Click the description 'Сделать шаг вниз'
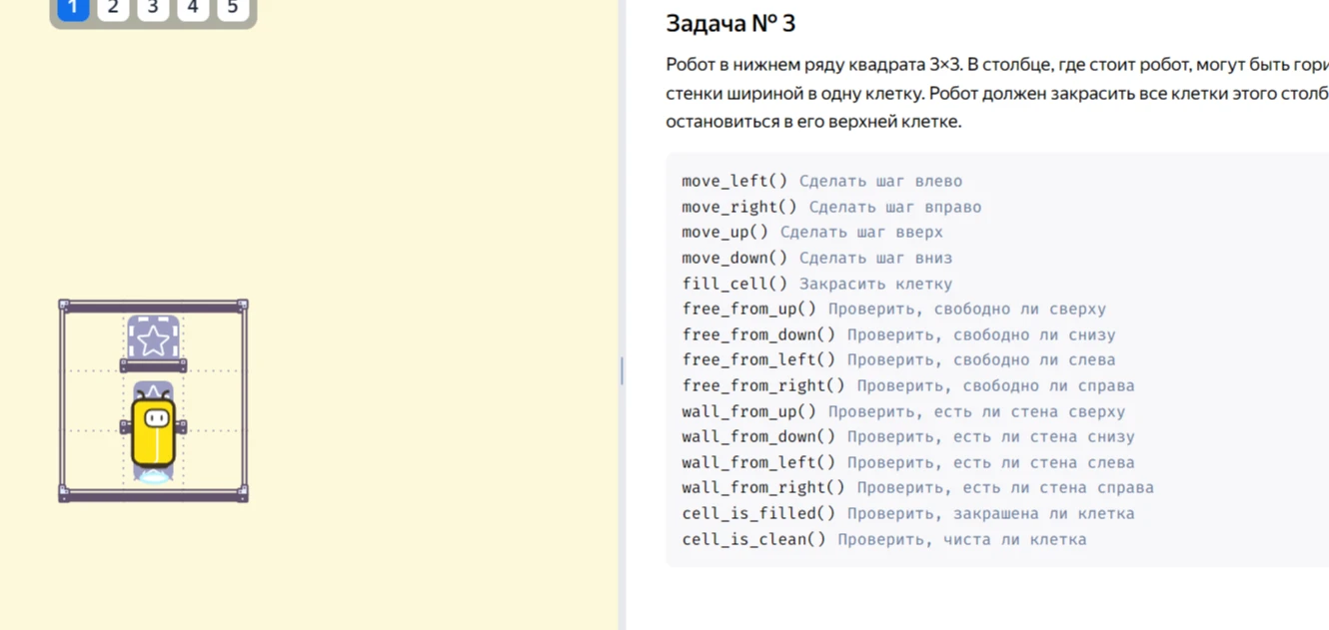Screen dimensions: 1329x630 click(875, 258)
